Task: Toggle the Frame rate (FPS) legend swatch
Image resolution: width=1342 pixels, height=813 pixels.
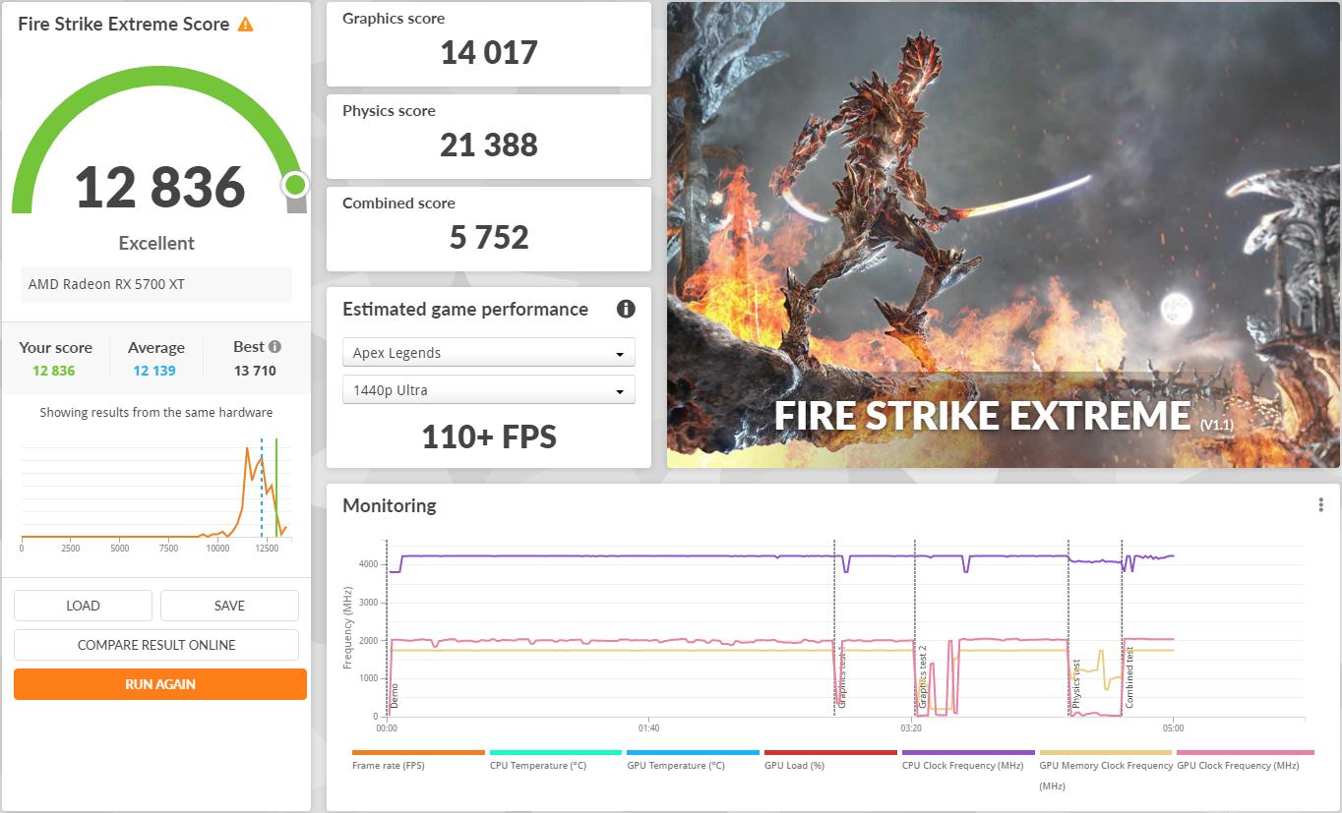Action: point(418,752)
